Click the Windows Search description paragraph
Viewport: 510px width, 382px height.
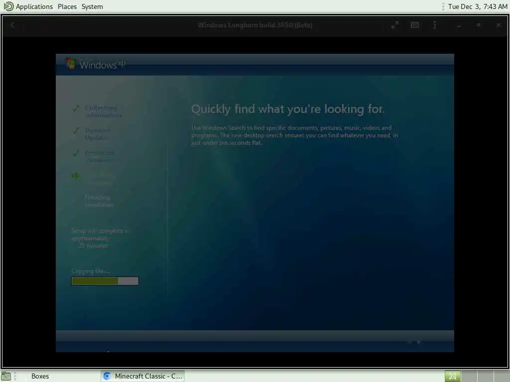[x=294, y=135]
